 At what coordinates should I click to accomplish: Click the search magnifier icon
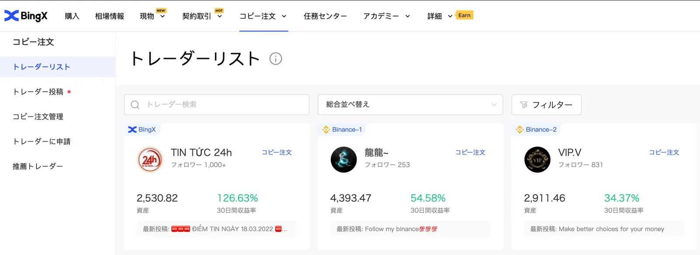(135, 105)
